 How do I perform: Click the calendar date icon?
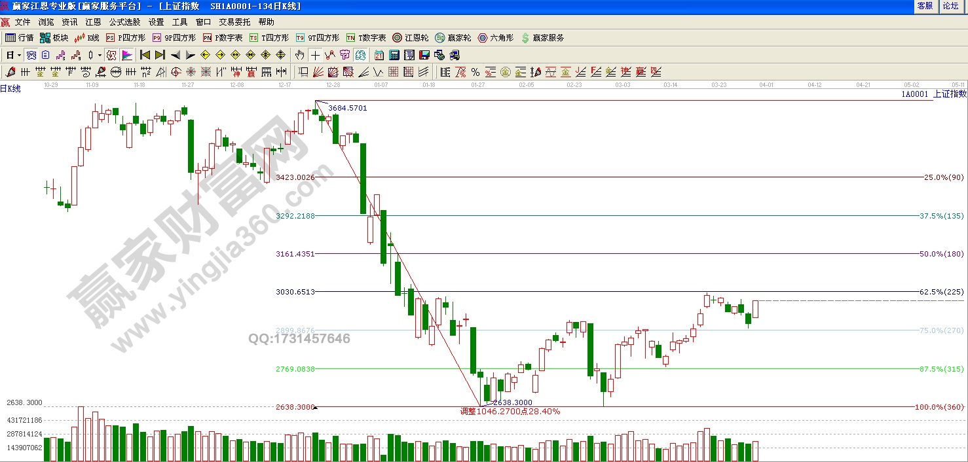point(379,55)
